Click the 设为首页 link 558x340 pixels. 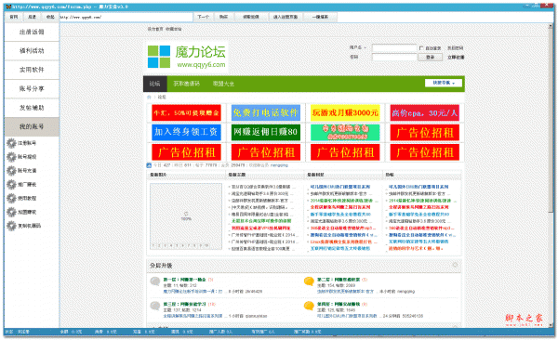tap(155, 29)
